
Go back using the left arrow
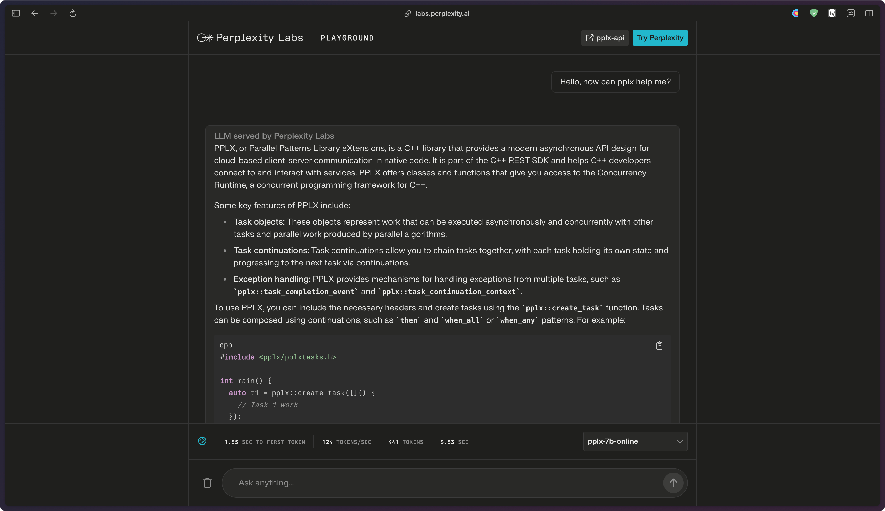[x=34, y=13]
